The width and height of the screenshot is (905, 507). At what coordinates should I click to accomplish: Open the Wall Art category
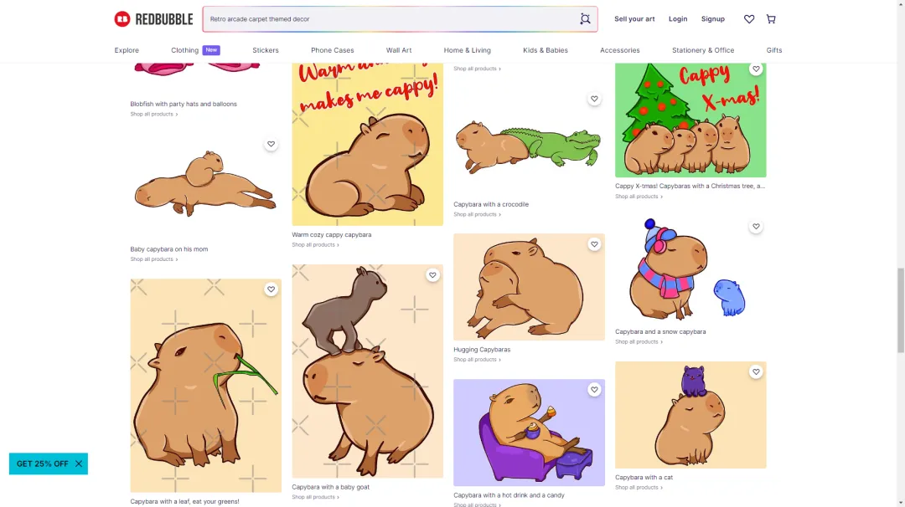point(399,50)
